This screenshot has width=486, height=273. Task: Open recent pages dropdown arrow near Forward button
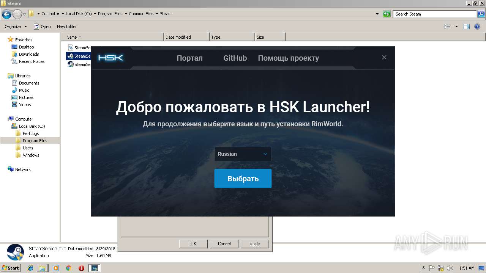pyautogui.click(x=24, y=14)
